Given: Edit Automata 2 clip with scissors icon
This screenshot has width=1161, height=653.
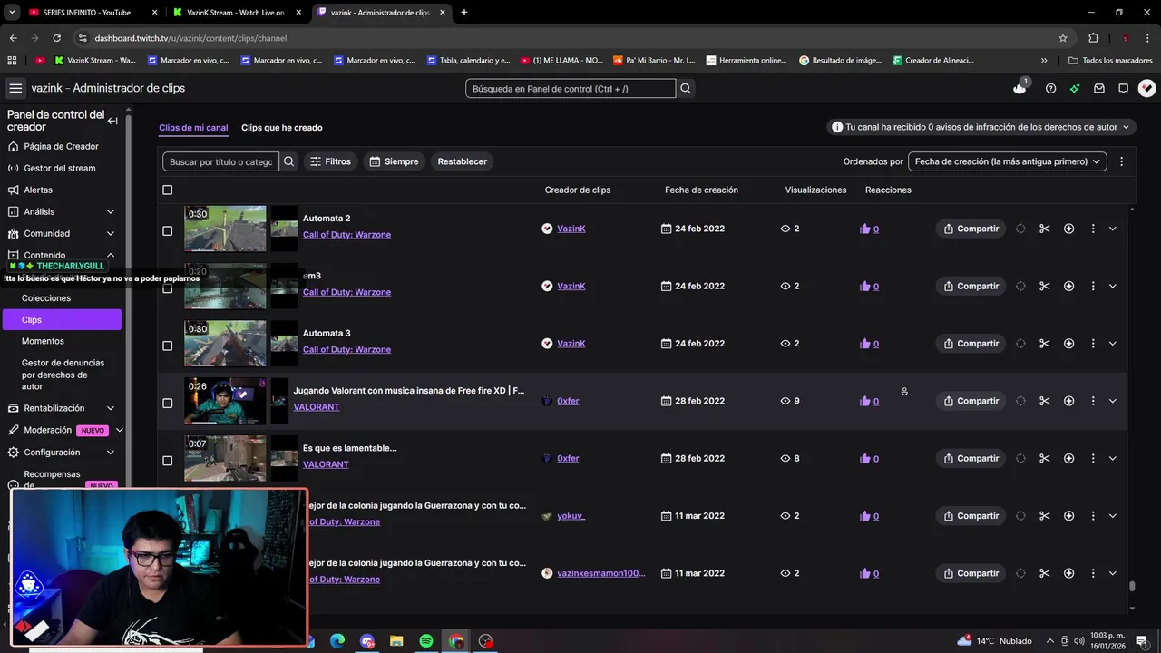Looking at the screenshot, I should coord(1044,229).
